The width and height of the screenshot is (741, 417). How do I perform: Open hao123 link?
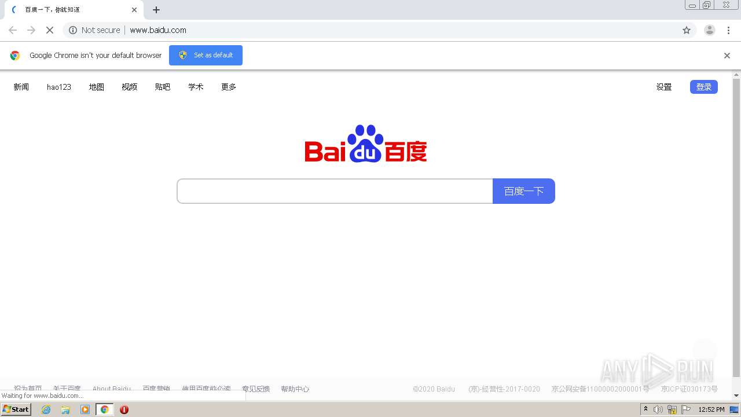(59, 87)
